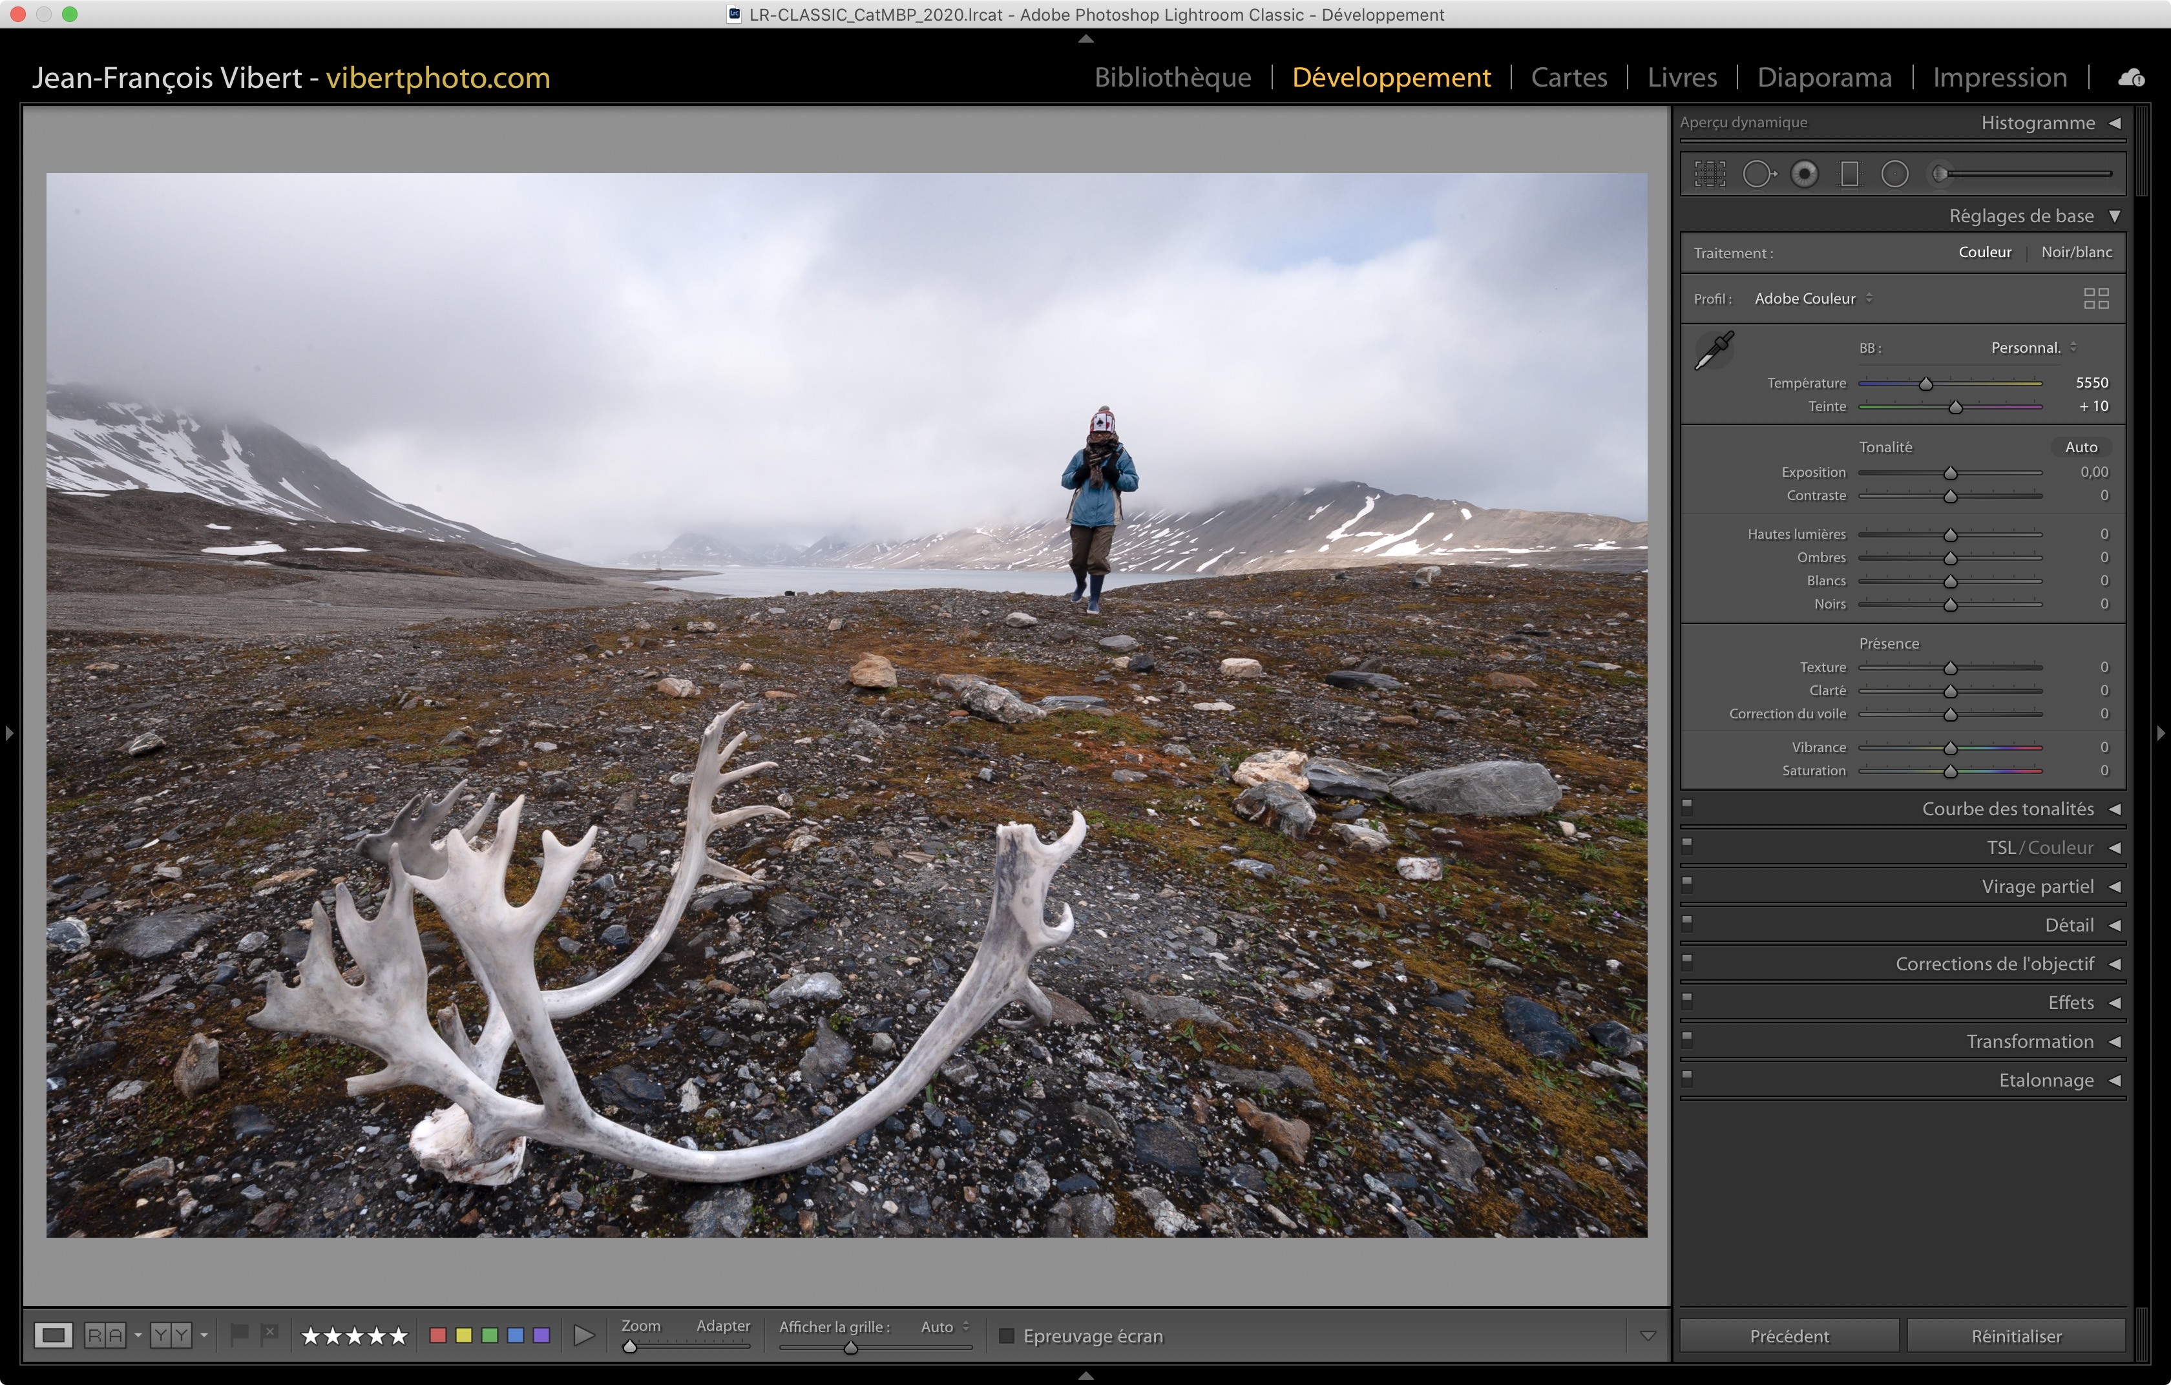This screenshot has width=2171, height=1385.
Task: Click the cloud sync status icon
Action: pos(2132,78)
